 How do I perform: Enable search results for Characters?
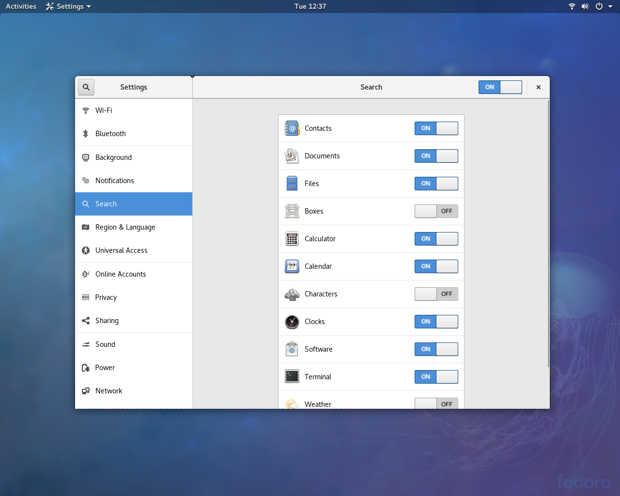(436, 294)
